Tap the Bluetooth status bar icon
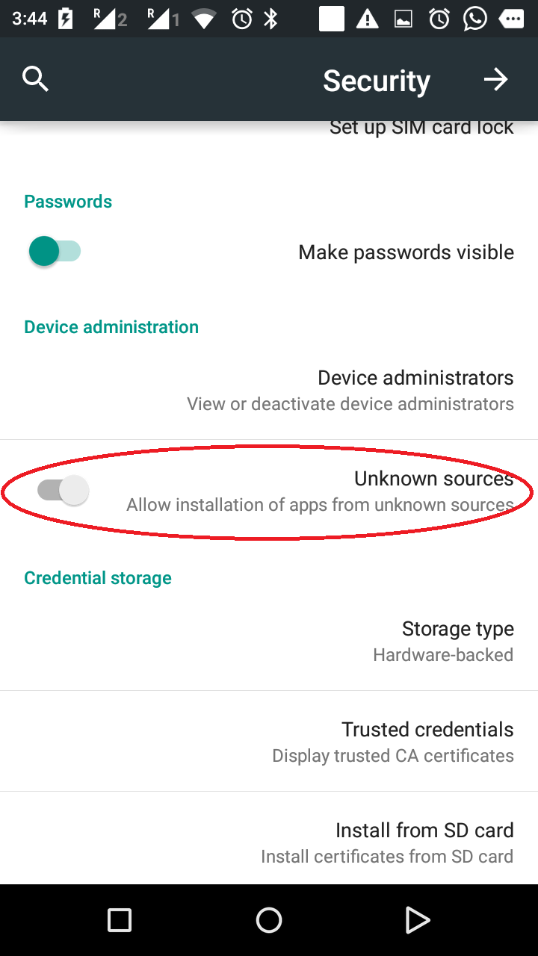The height and width of the screenshot is (956, 538). click(x=271, y=19)
